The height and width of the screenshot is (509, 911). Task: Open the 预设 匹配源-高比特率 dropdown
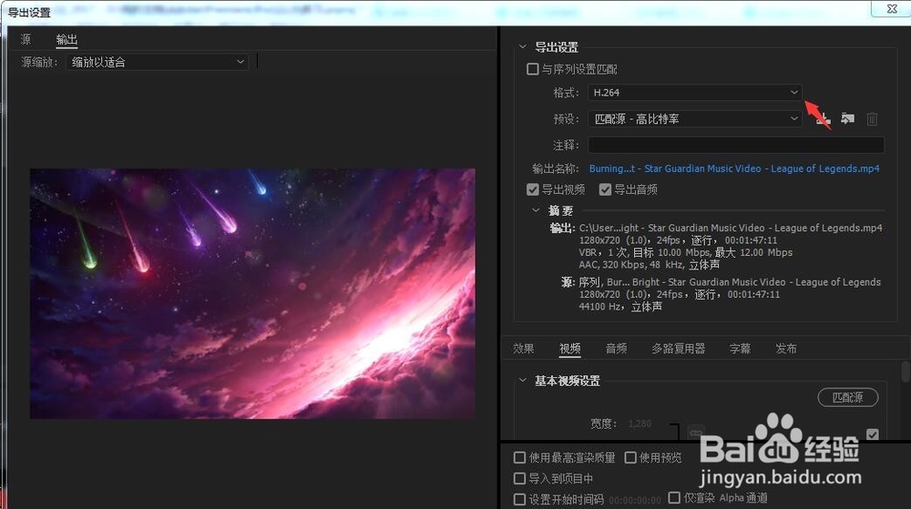[x=695, y=119]
